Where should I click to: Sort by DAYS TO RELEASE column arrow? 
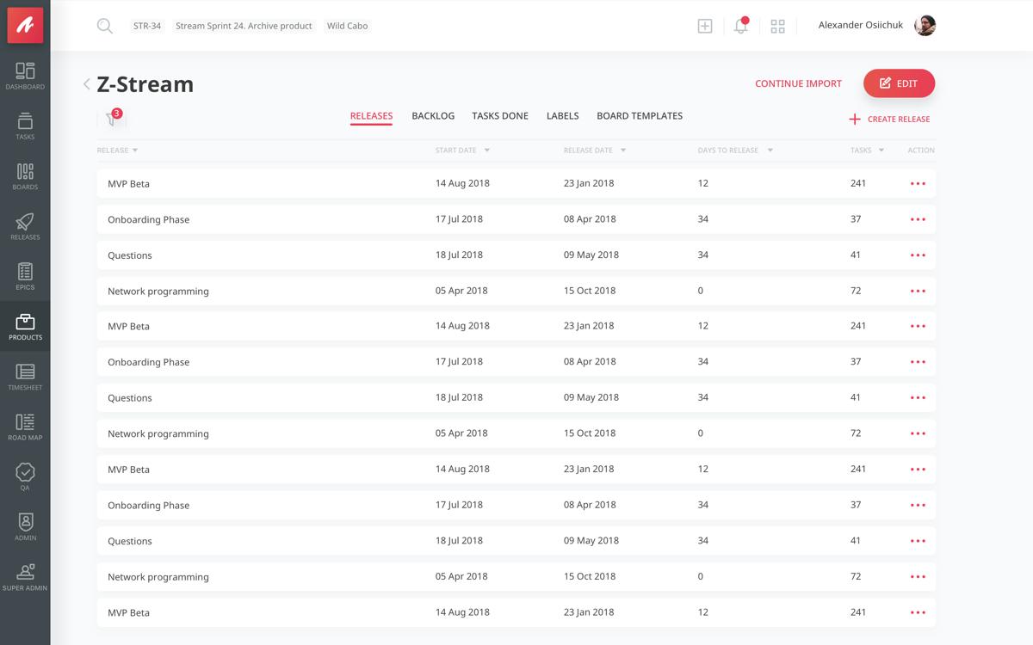[x=770, y=150]
